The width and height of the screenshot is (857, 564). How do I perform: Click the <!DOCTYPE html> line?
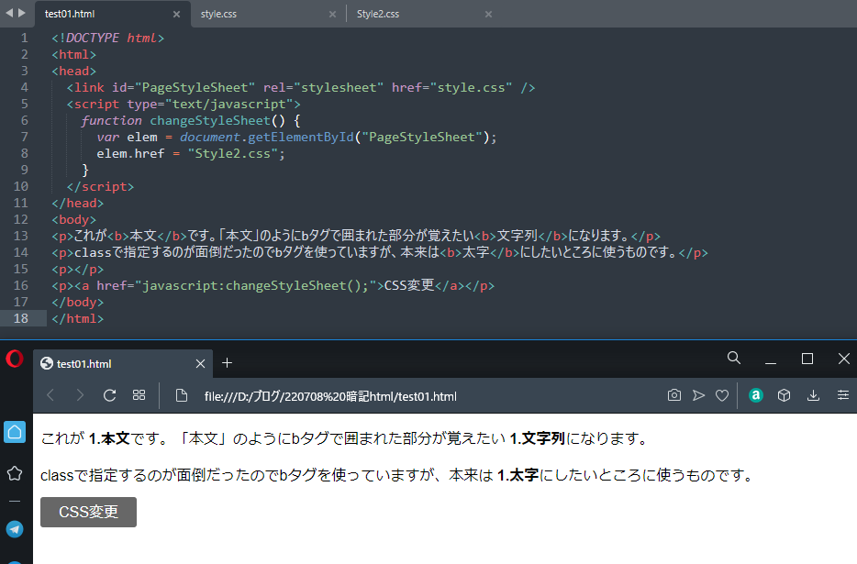pos(107,39)
